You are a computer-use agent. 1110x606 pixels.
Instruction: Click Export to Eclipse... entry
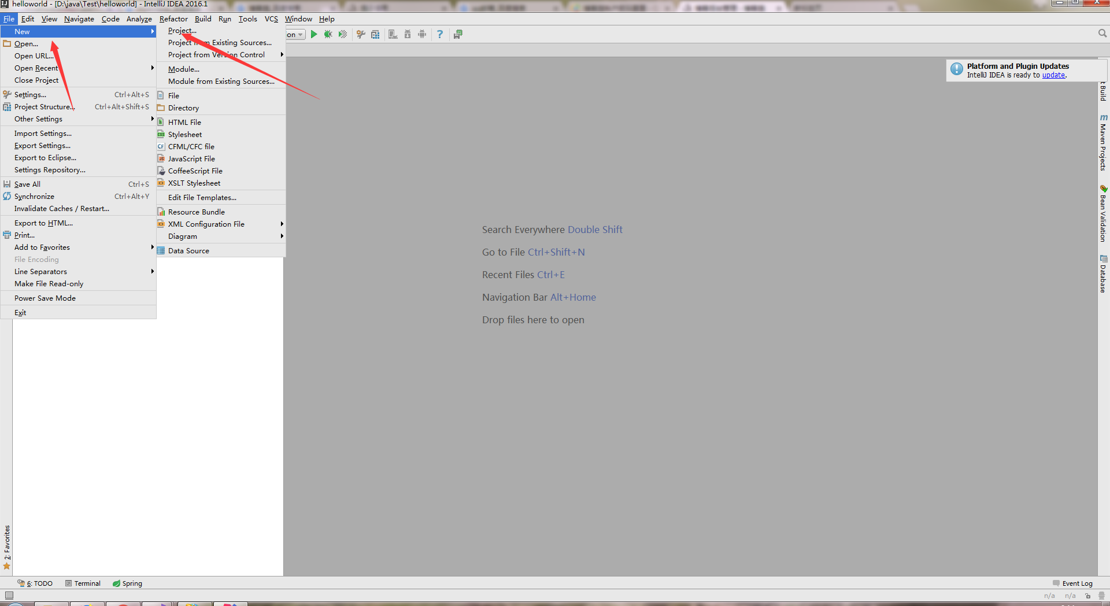79,158
